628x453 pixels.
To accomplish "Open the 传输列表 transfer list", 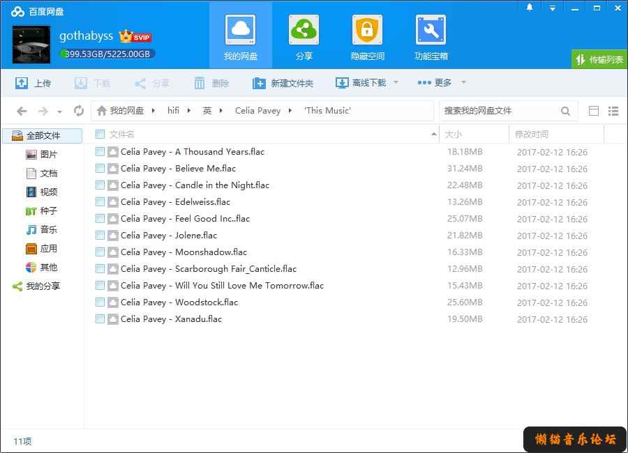I will pos(599,60).
